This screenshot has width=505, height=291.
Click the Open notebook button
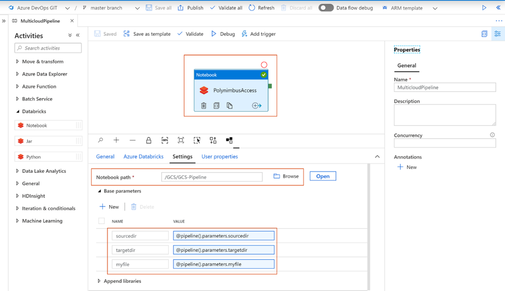[323, 176]
